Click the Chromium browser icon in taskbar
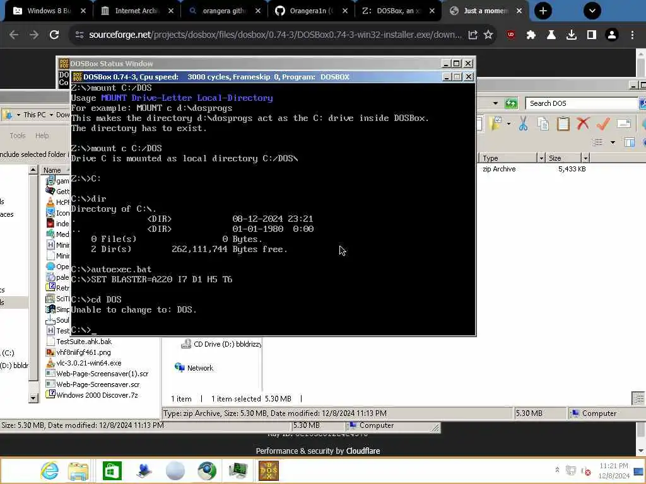The height and width of the screenshot is (484, 646). click(207, 470)
